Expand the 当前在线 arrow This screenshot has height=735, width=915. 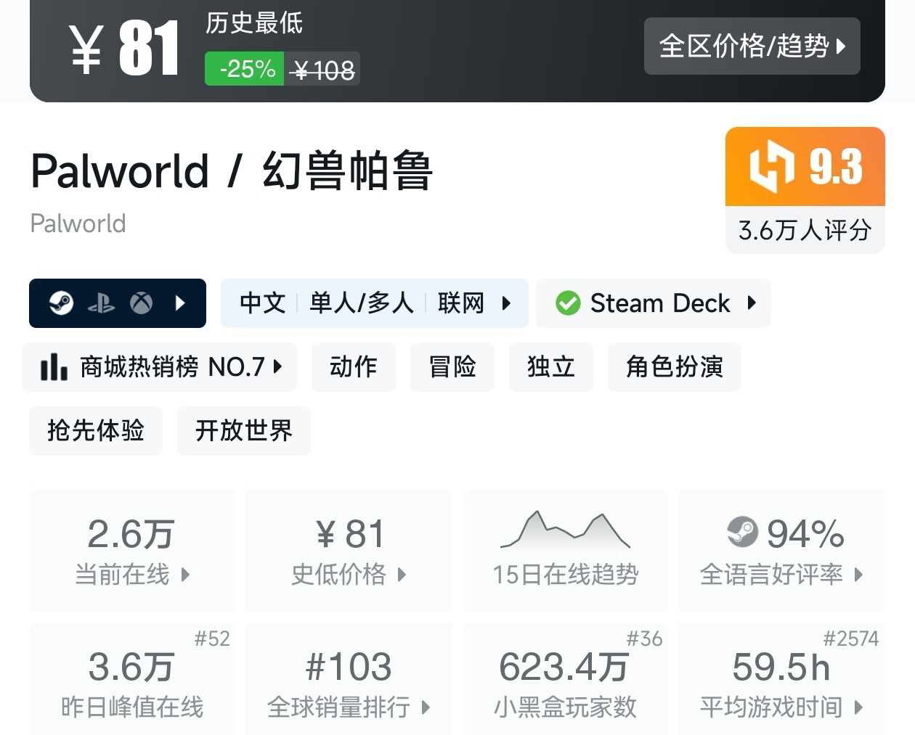tap(184, 575)
